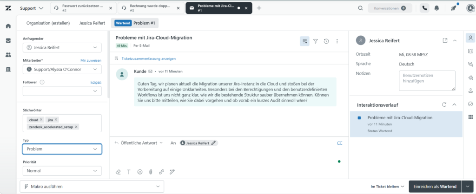Remove the jira tag

[56, 119]
